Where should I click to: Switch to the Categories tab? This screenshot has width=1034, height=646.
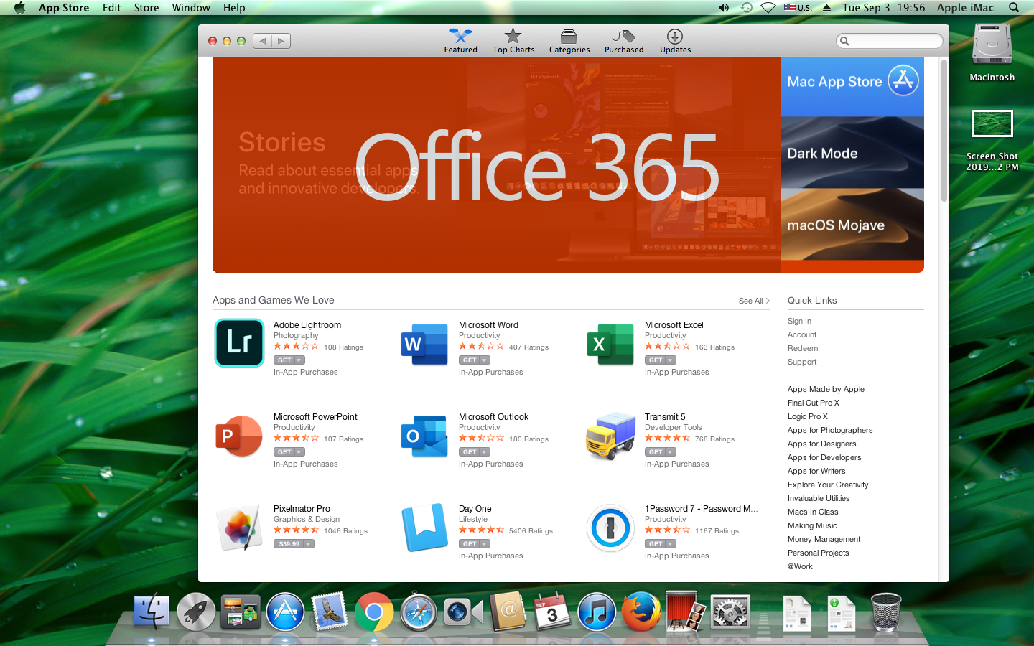tap(569, 41)
